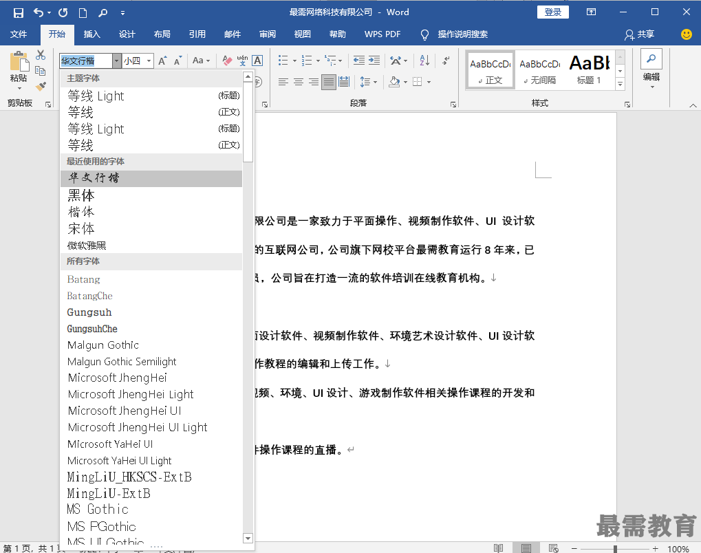Save the document using the floppy disk icon

point(19,13)
